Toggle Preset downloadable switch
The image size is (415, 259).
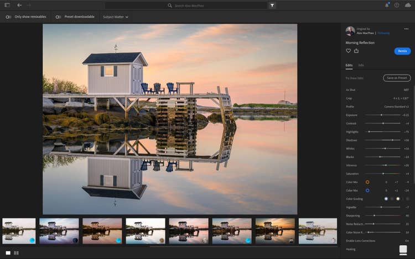click(x=58, y=17)
